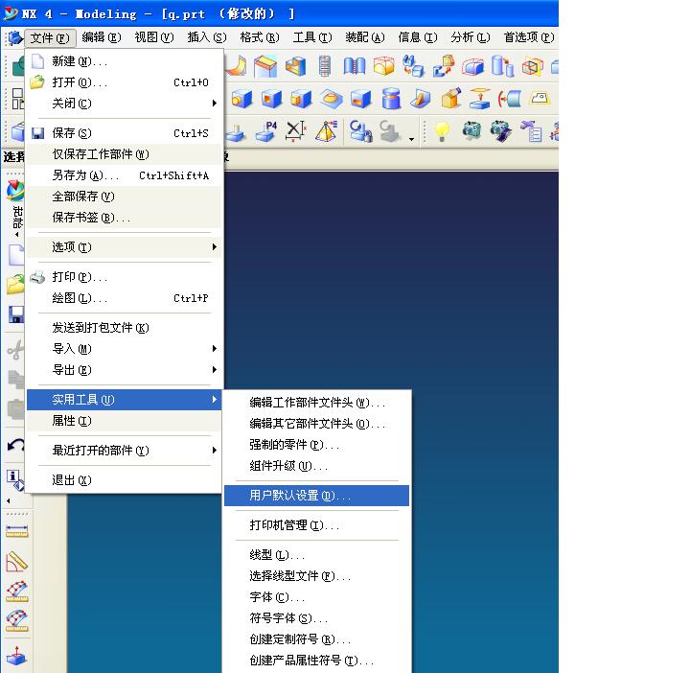Open the 分析(L) menu

pyautogui.click(x=470, y=37)
